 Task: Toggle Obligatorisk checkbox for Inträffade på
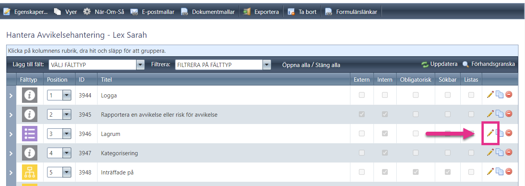click(416, 172)
